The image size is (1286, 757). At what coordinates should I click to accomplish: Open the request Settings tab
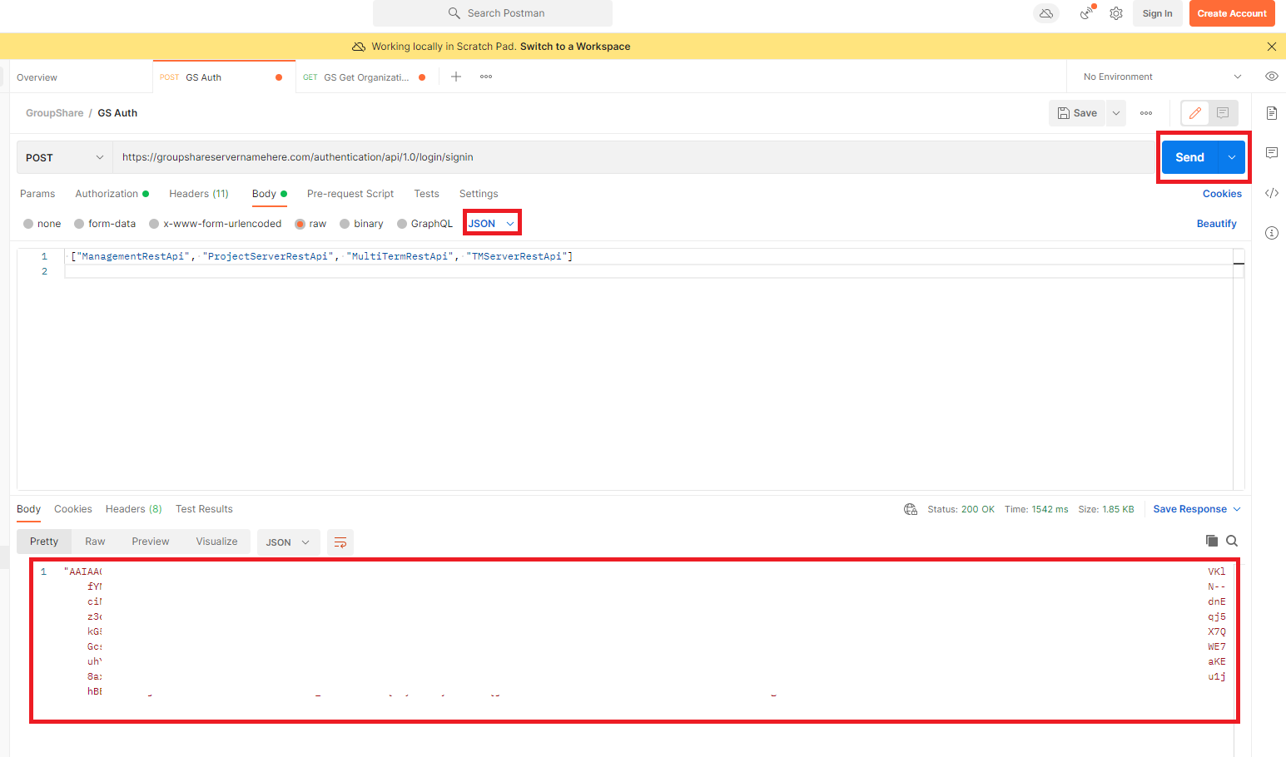[479, 194]
